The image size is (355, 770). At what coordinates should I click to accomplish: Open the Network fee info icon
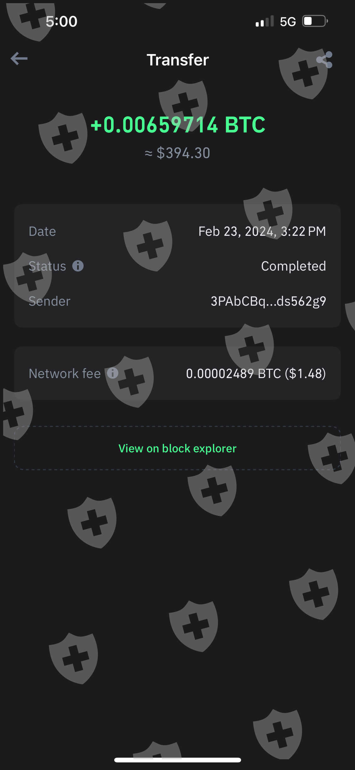tap(113, 373)
